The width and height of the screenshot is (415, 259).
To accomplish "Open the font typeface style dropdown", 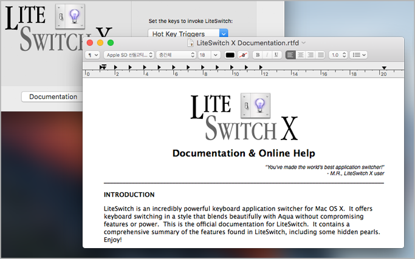I will [x=176, y=55].
